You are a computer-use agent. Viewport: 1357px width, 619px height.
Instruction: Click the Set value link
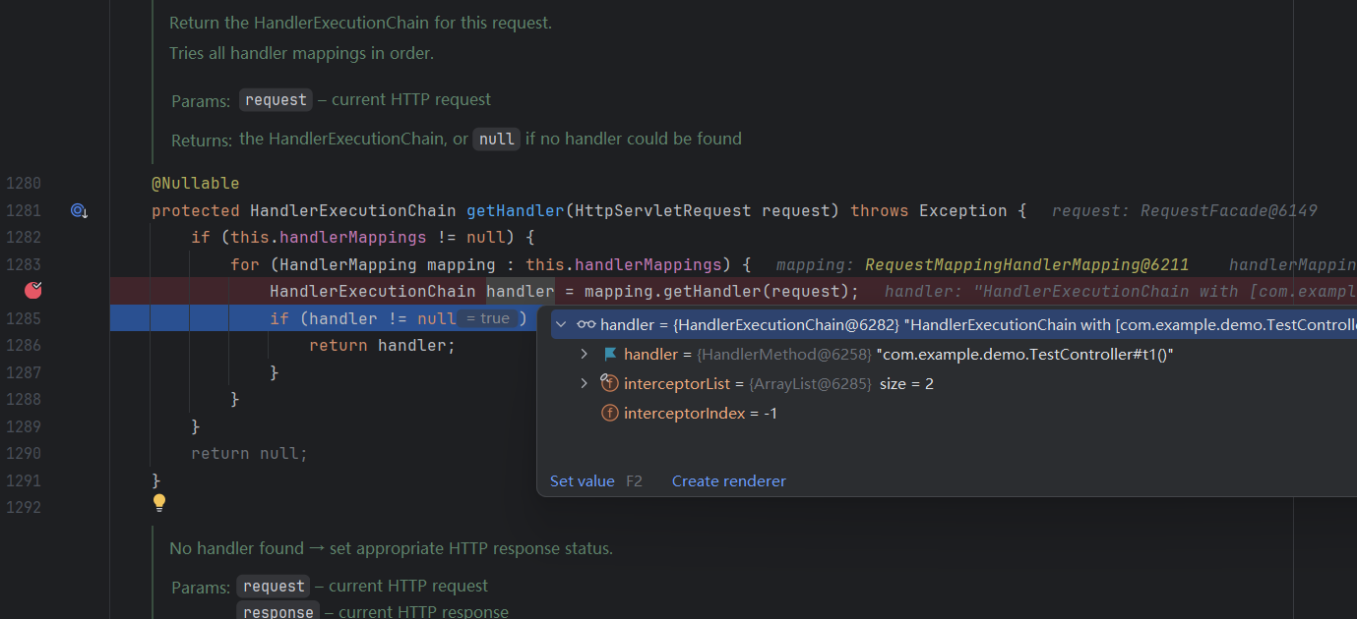click(582, 481)
